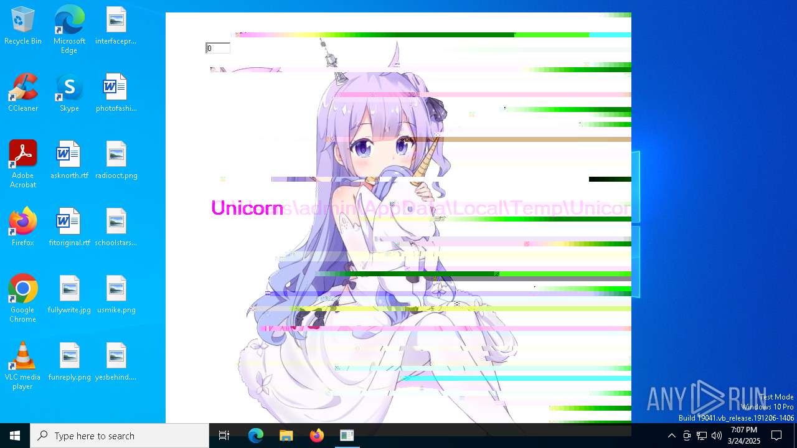Click the Task View taskbar button
Screen dimensions: 797x448
click(224, 436)
